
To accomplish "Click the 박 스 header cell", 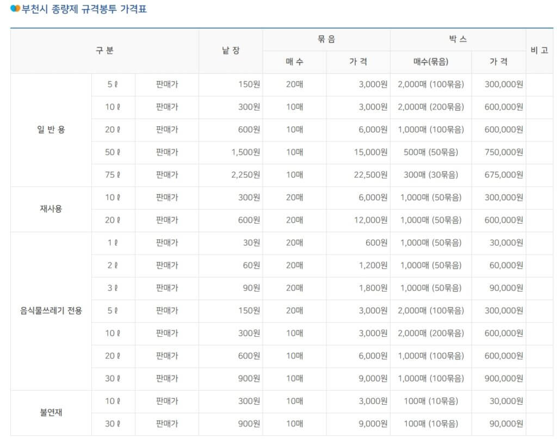I will pyautogui.click(x=457, y=39).
